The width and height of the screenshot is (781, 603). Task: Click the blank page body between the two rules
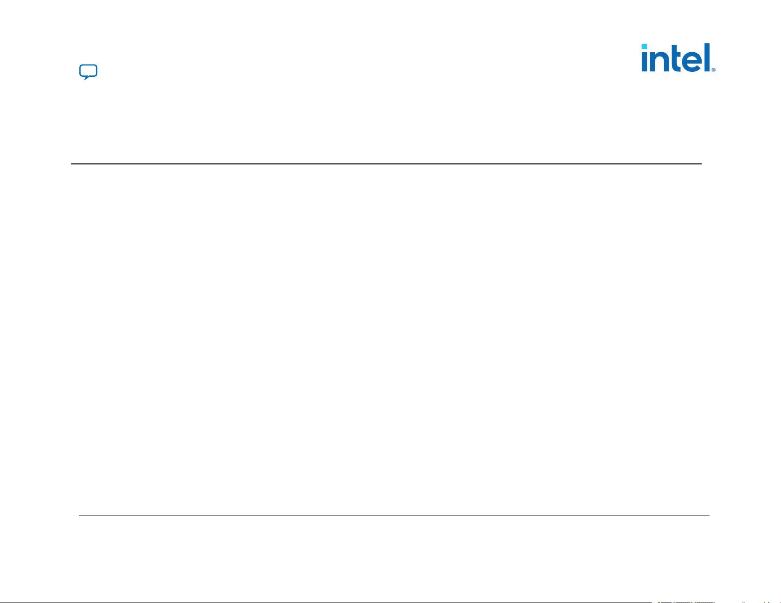coord(389,340)
